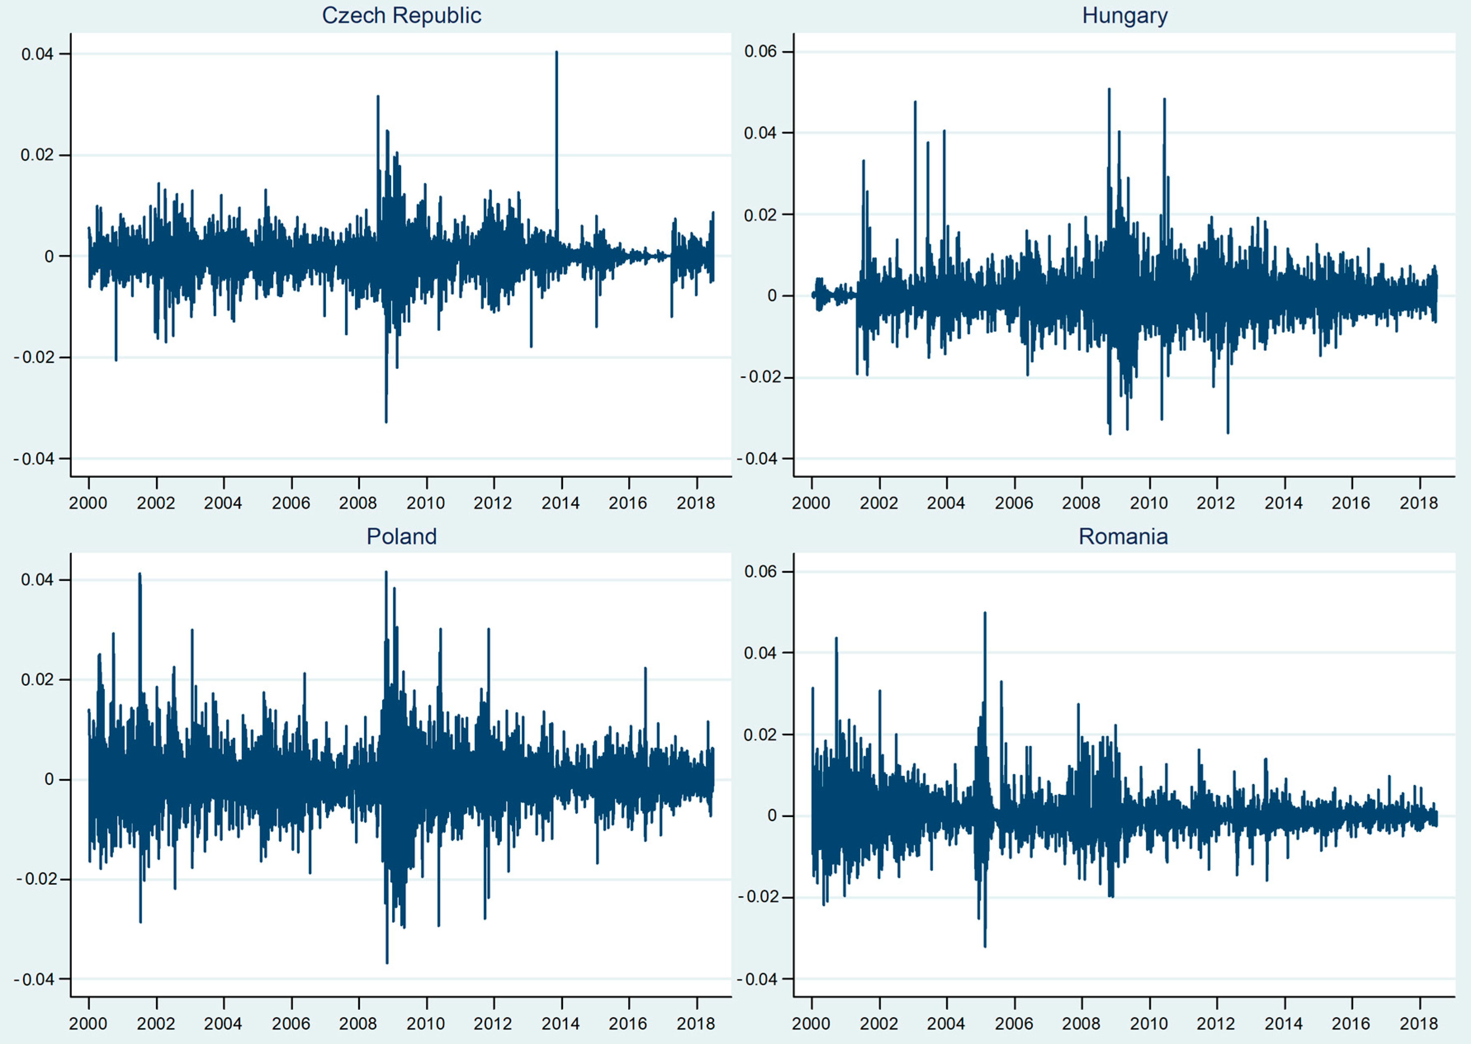Click the 0.02 y-axis label in Romania chart

pyautogui.click(x=761, y=734)
